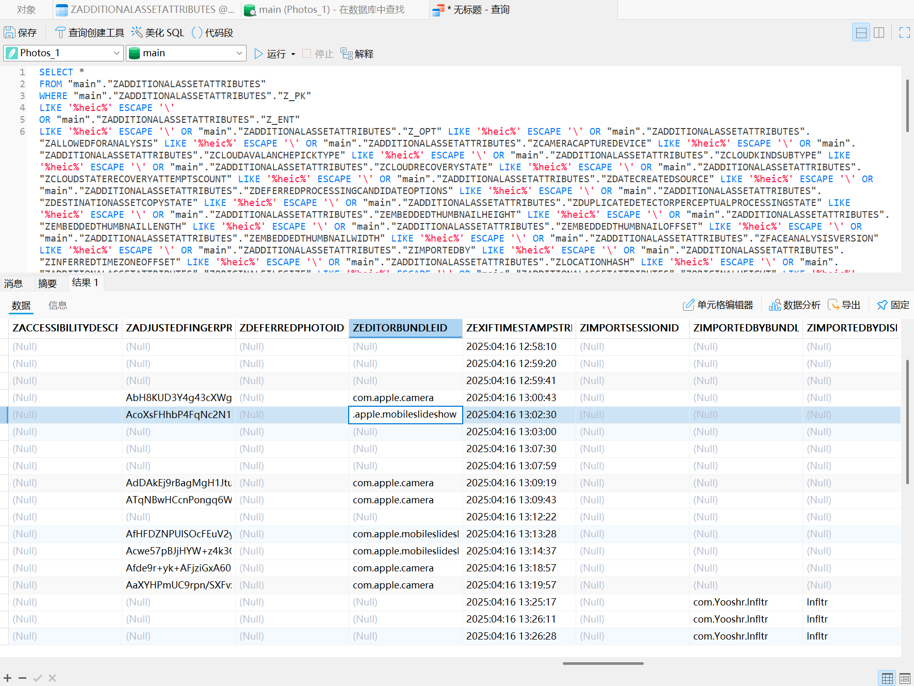Viewport: 914px width, 686px height.
Task: Open data analysis (数据分析)
Action: pyautogui.click(x=794, y=305)
